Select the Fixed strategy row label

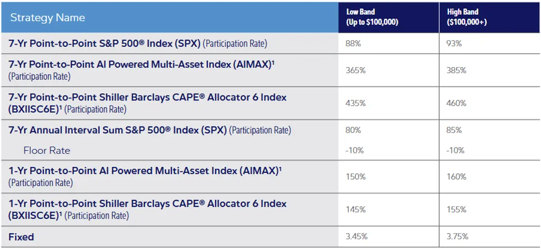(21, 237)
